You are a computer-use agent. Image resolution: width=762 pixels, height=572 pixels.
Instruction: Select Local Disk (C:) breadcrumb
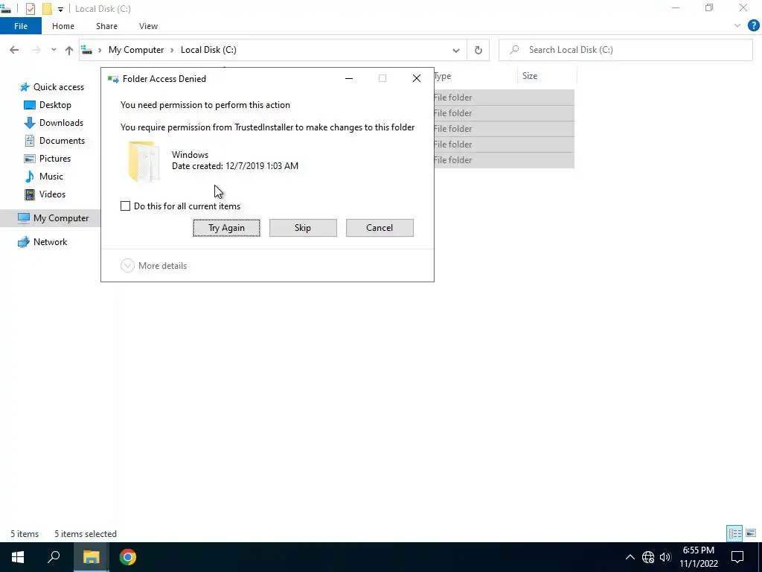tap(208, 50)
